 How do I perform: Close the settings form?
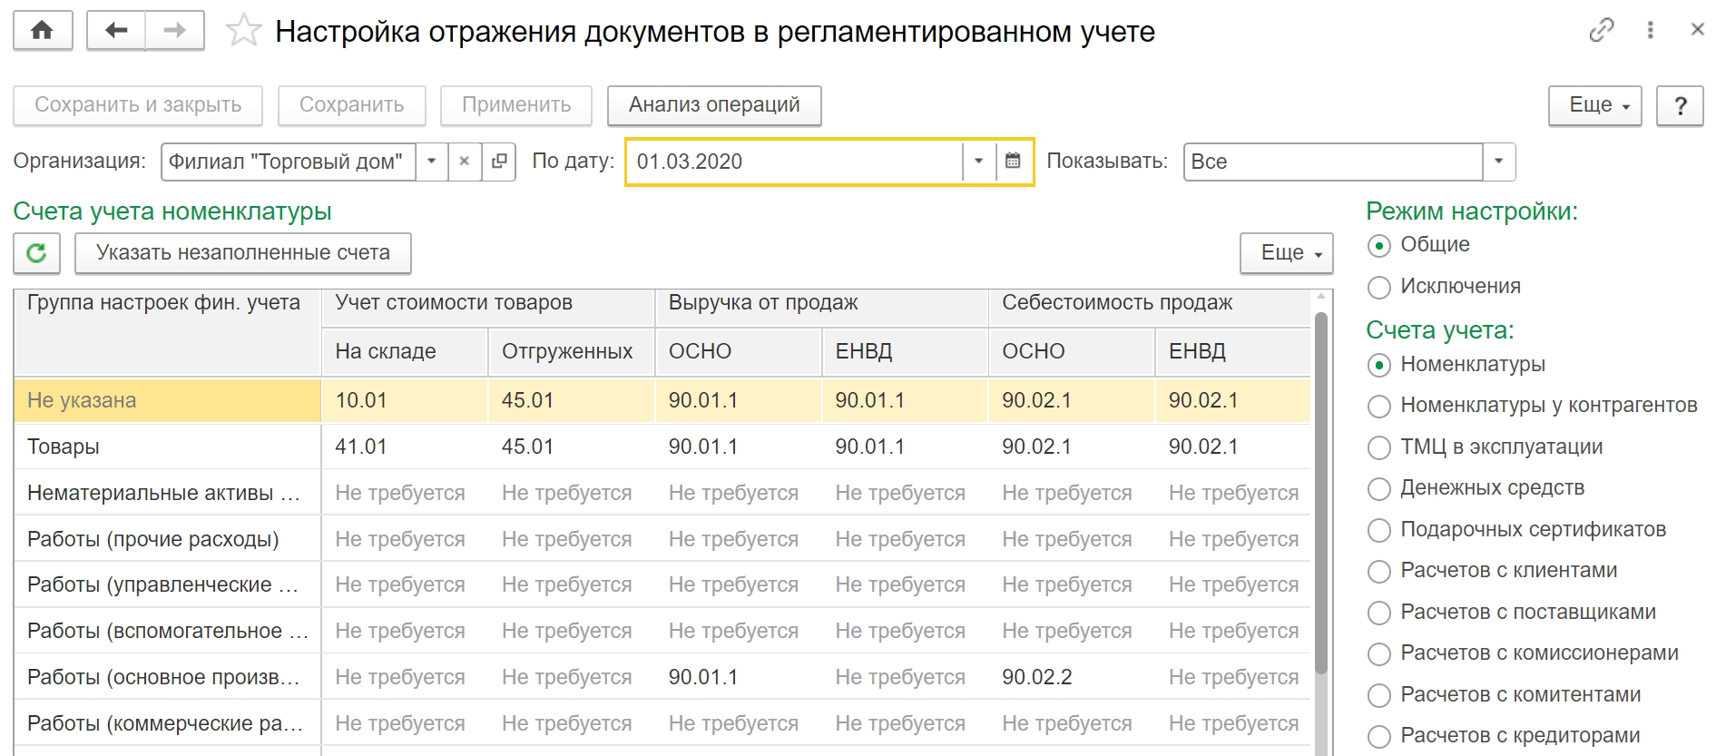click(1697, 30)
